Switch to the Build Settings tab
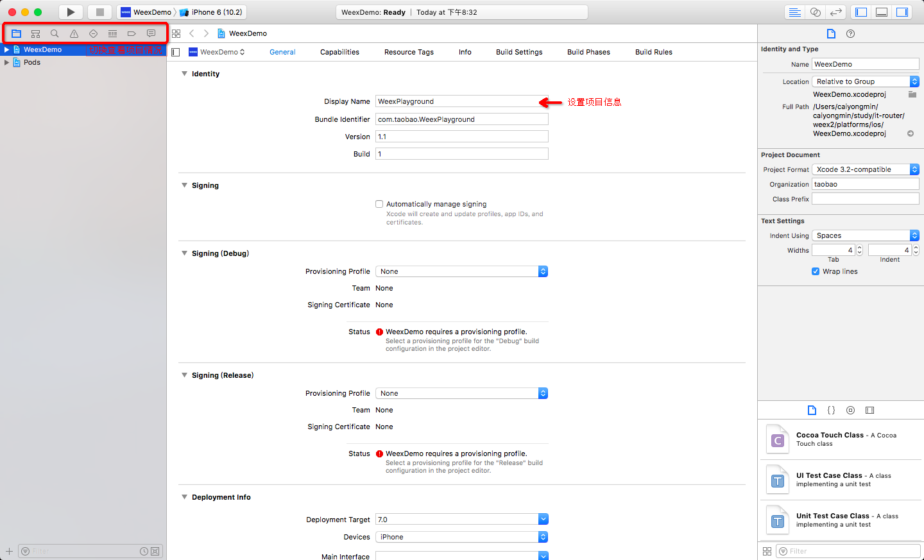 tap(519, 52)
